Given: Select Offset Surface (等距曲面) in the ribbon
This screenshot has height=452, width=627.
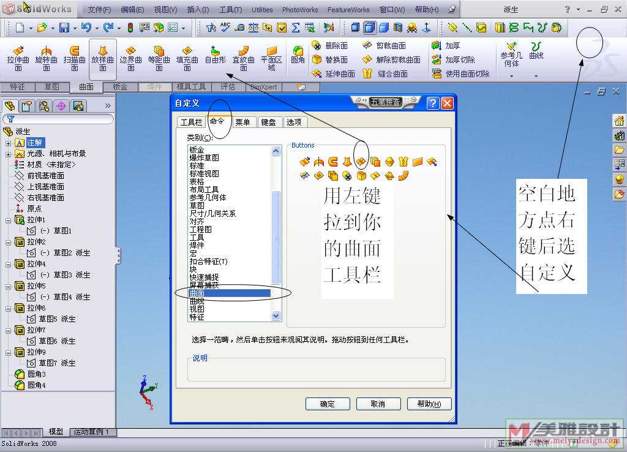Looking at the screenshot, I should tap(159, 58).
